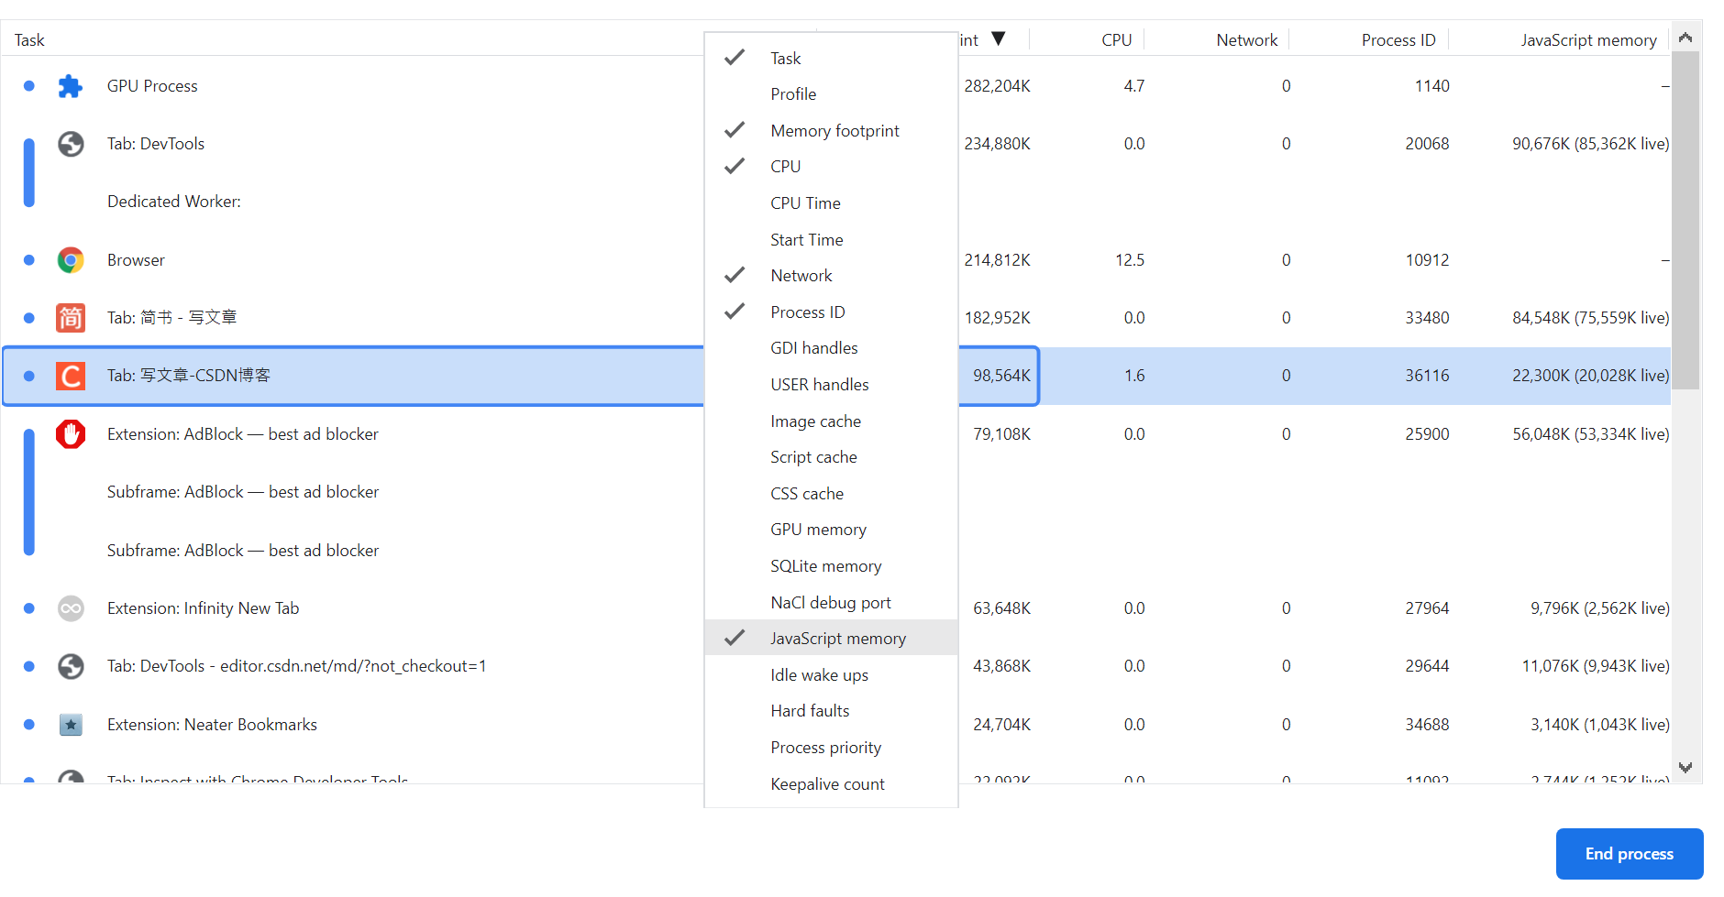The height and width of the screenshot is (897, 1724).
Task: Select Tab: DevTools - editor.csdn.net row
Action: [835, 666]
